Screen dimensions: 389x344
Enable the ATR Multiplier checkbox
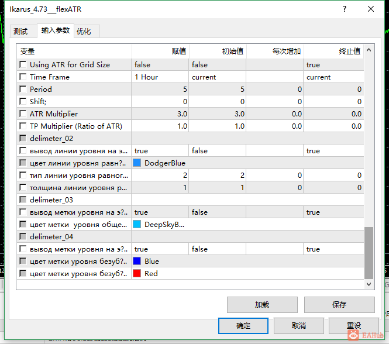23,113
